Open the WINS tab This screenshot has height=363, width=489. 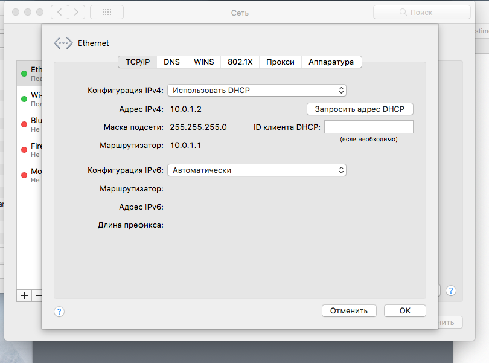click(x=203, y=62)
